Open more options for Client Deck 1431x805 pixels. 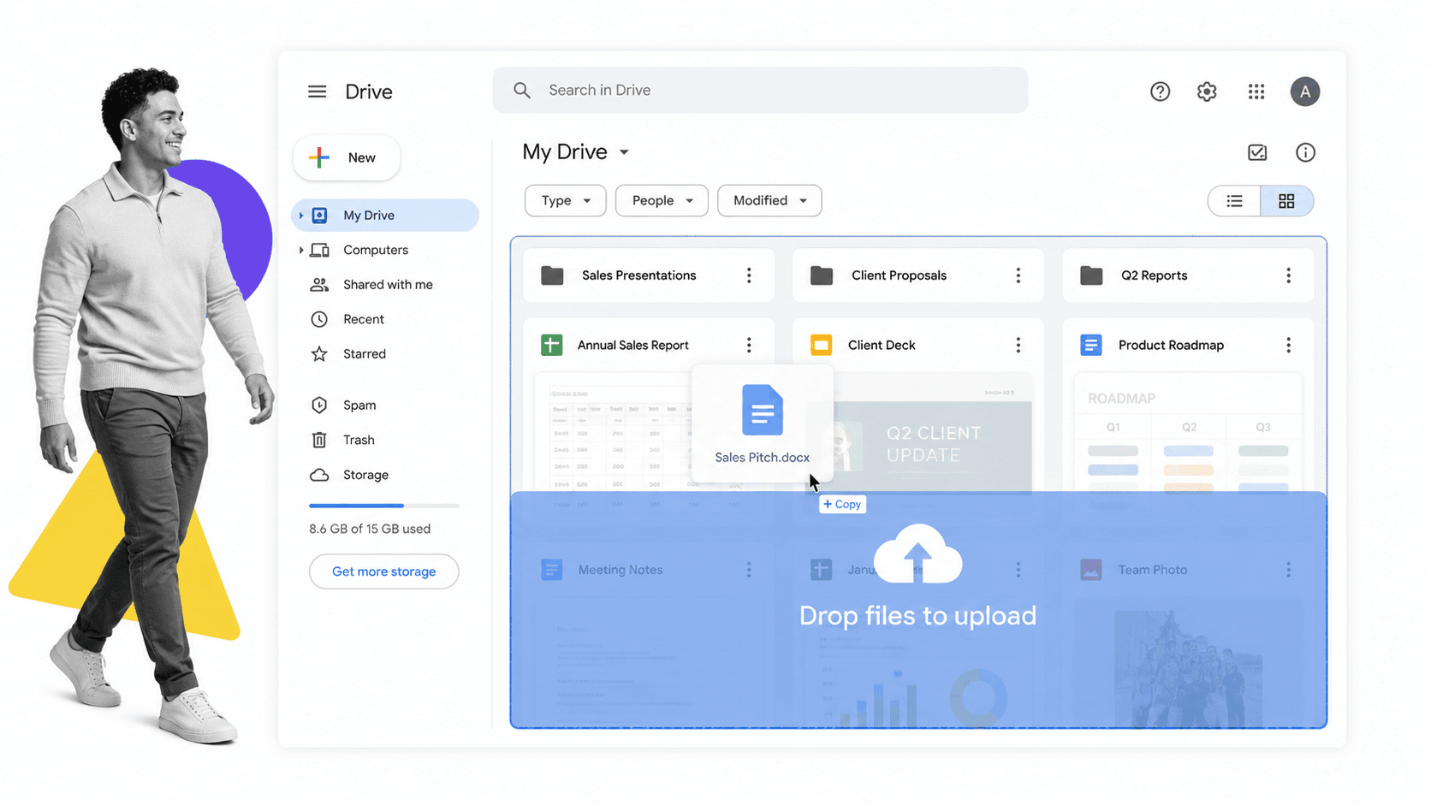coord(1018,345)
